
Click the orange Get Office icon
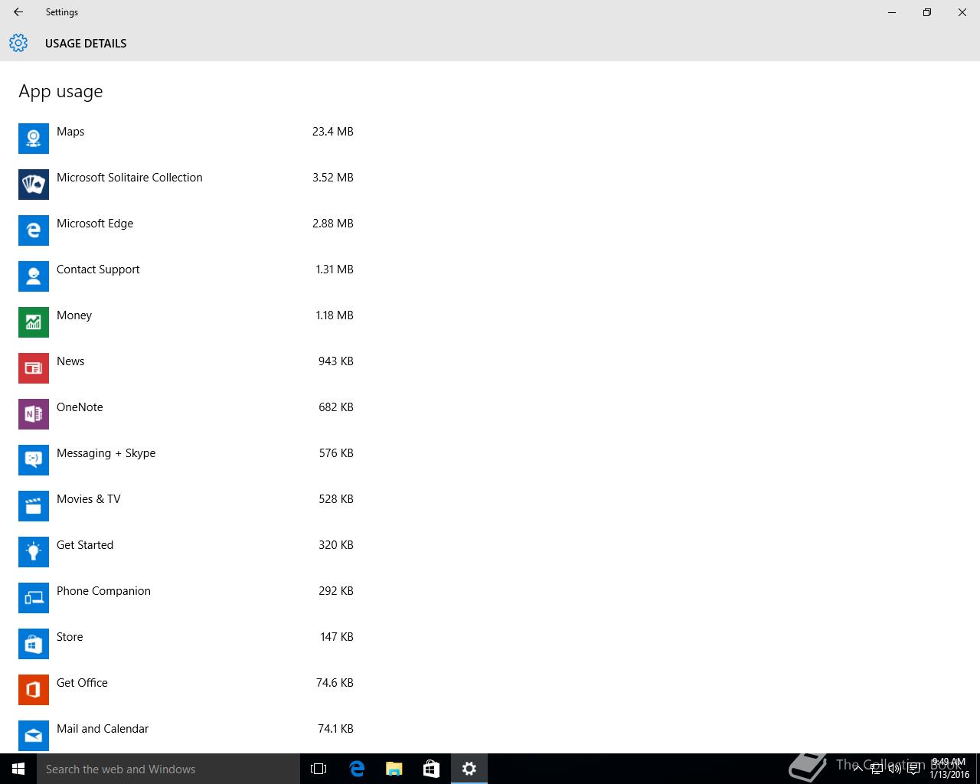(x=34, y=690)
